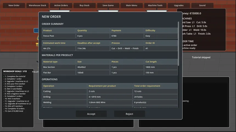Return to the Main Menu
Screen dimensions: 236x132
[x=131, y=5]
